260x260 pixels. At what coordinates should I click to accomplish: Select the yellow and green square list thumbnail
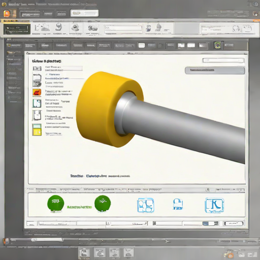pos(37,129)
